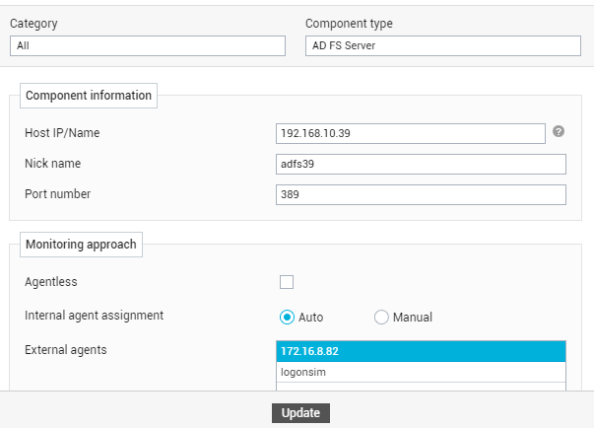
Task: Focus the Host IP/Name field
Action: tap(411, 133)
